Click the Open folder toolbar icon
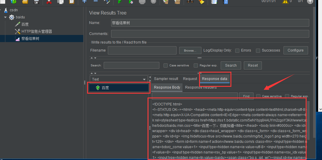 click(25, 1)
